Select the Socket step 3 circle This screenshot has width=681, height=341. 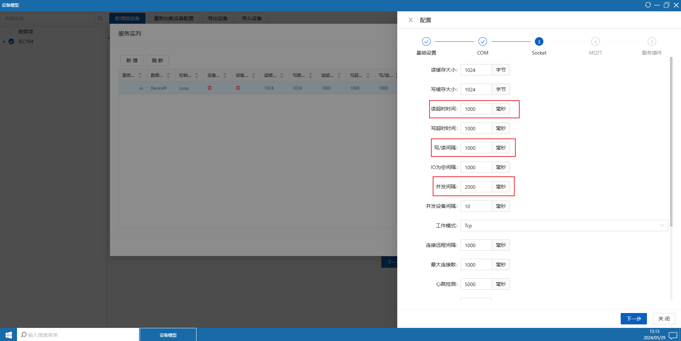click(539, 41)
